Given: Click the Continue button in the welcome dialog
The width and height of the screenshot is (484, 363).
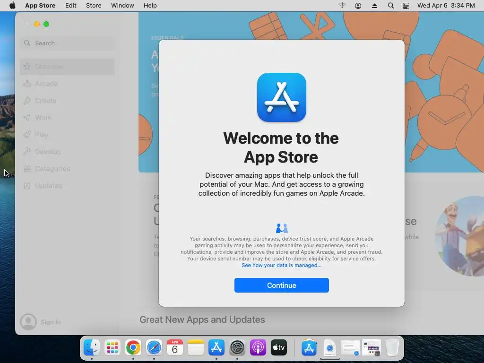Looking at the screenshot, I should [282, 285].
